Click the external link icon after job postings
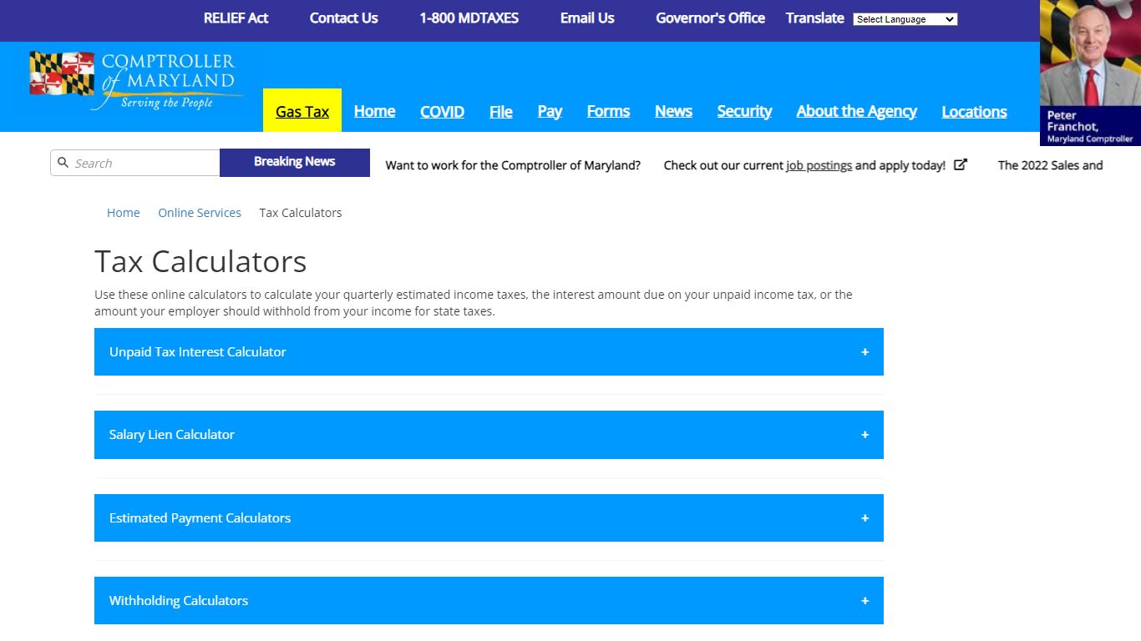1141x641 pixels. [x=961, y=164]
